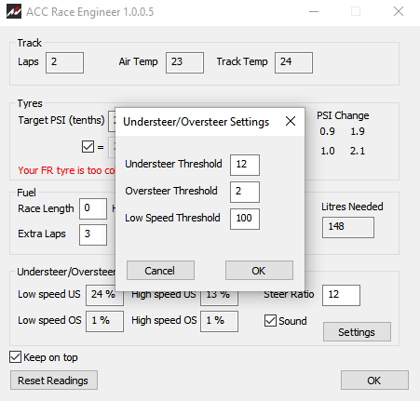Click the PSI Change heading
This screenshot has width=420, height=401.
click(343, 115)
